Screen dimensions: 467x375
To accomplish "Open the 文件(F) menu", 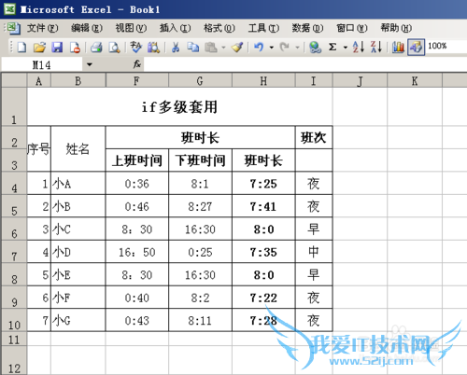I will point(43,28).
